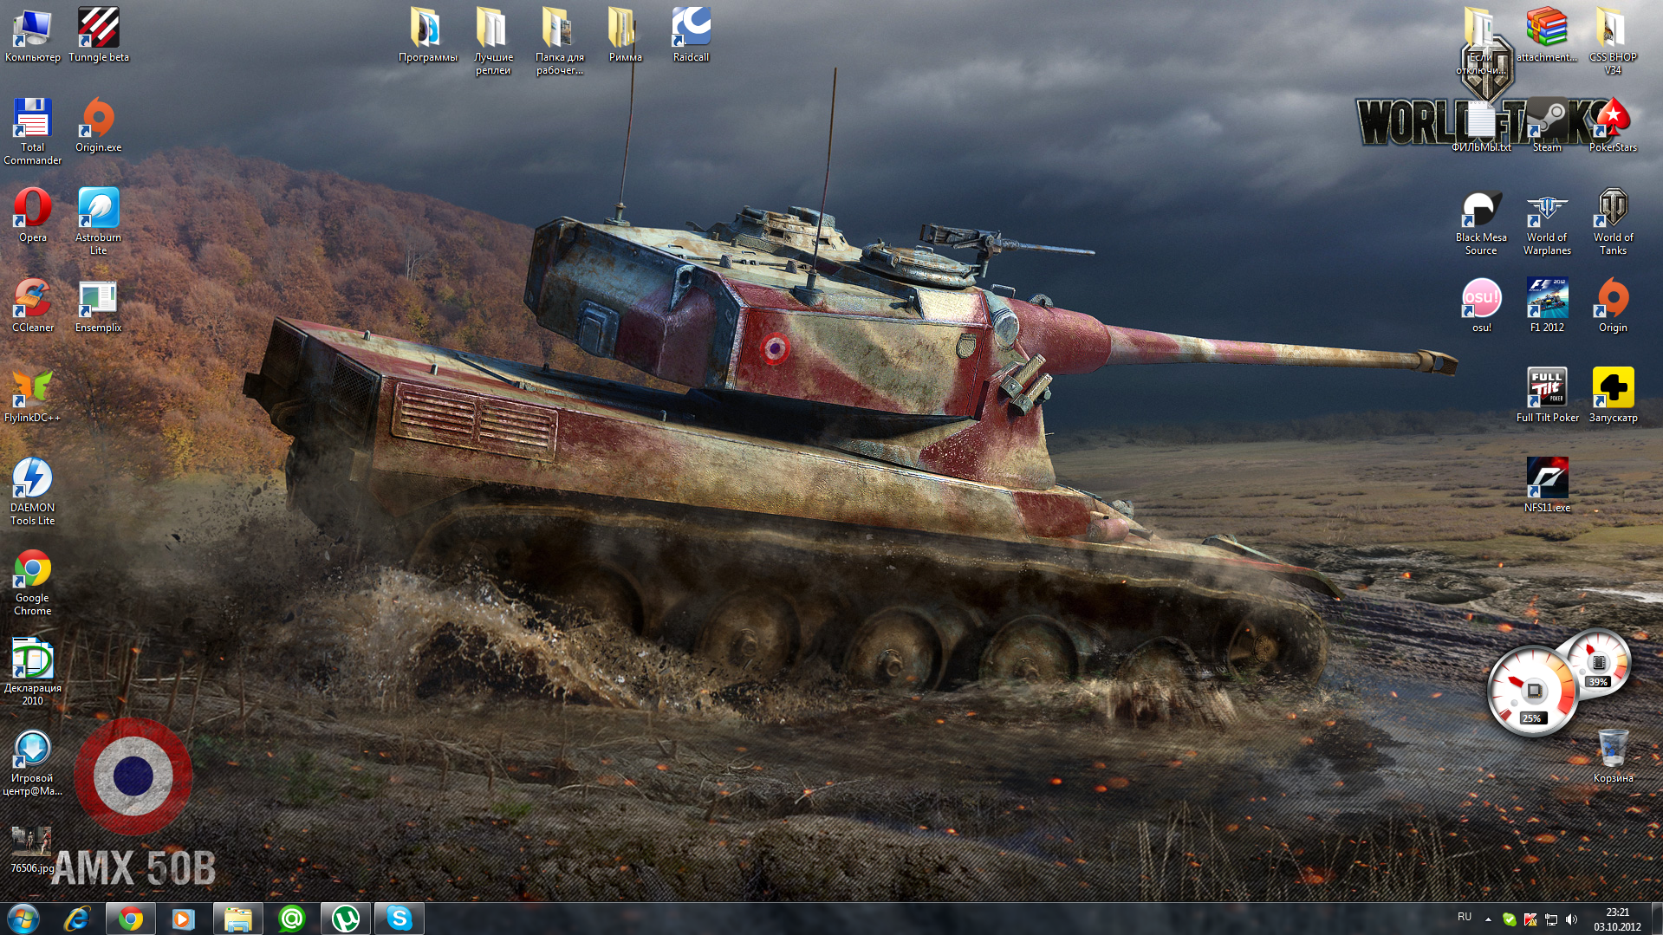The height and width of the screenshot is (935, 1663).
Task: Select the Full Tilt Poker shortcut
Action: pyautogui.click(x=1548, y=395)
